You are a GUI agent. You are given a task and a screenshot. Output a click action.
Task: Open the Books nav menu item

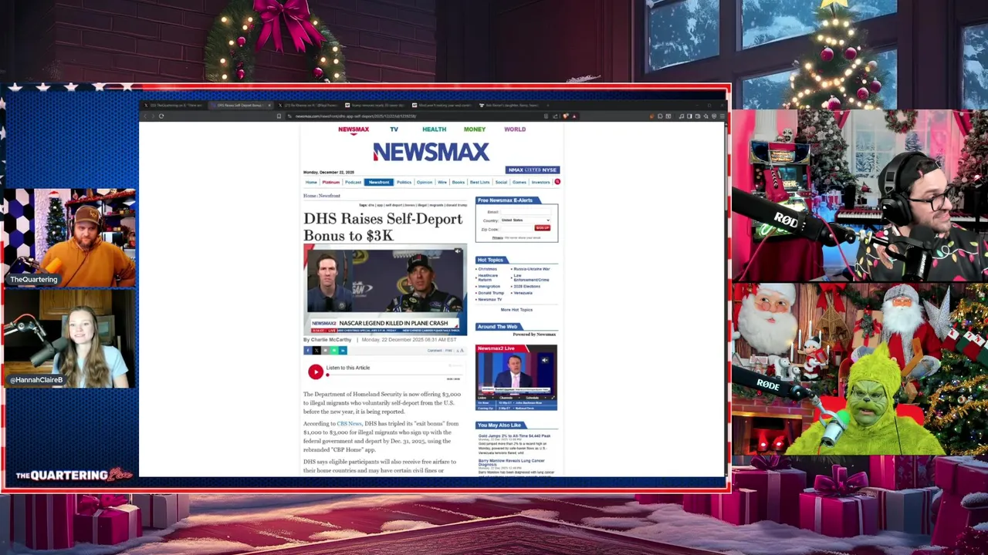(458, 182)
